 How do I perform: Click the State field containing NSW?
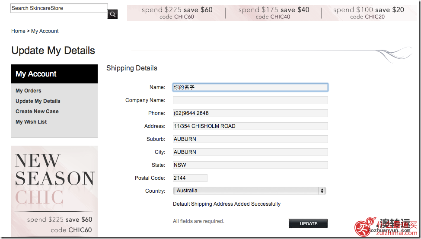click(x=250, y=165)
